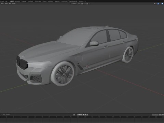
Task: Select the car's rear wheel
Action: (127, 55)
